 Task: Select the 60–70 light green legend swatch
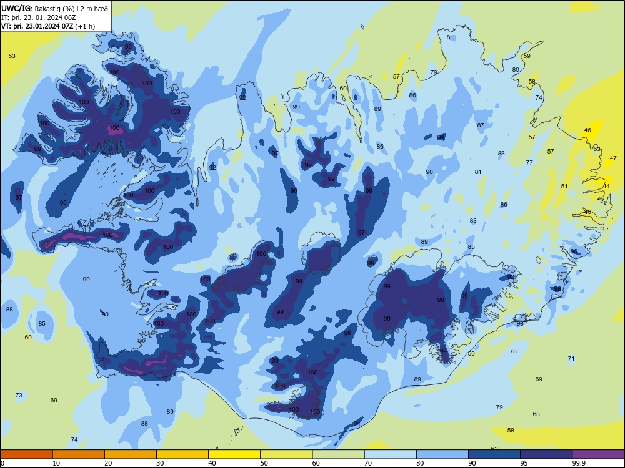pyautogui.click(x=338, y=454)
